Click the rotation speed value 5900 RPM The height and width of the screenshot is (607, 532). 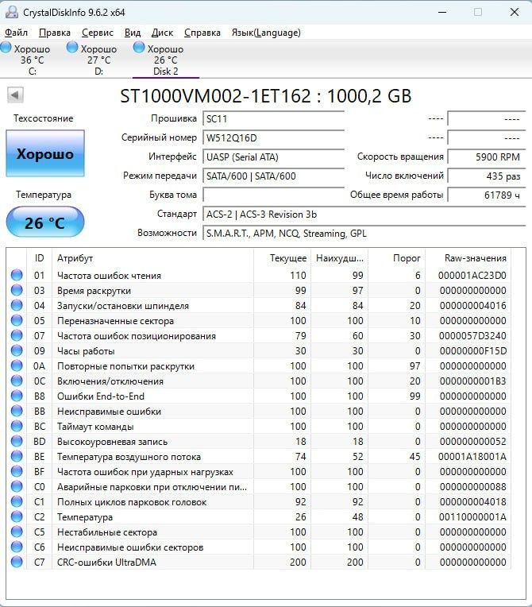coord(487,157)
